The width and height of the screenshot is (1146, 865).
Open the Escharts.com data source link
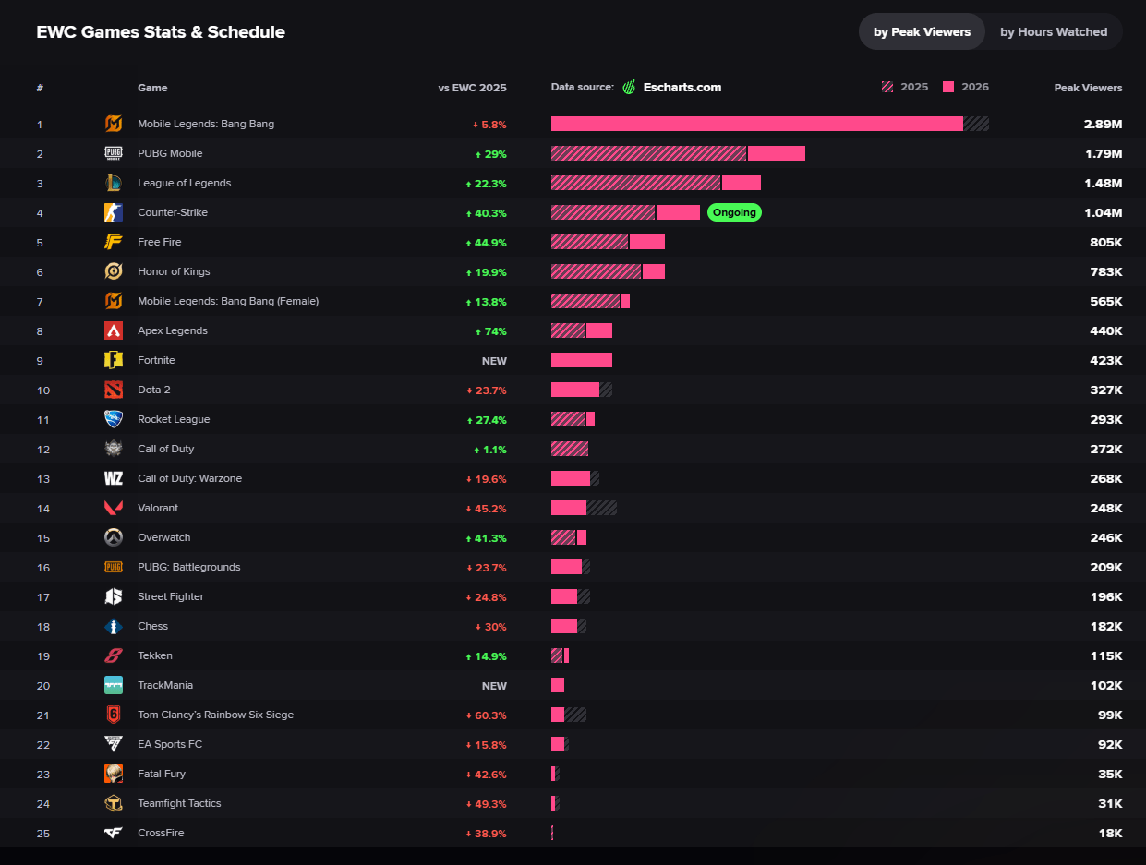pyautogui.click(x=682, y=88)
